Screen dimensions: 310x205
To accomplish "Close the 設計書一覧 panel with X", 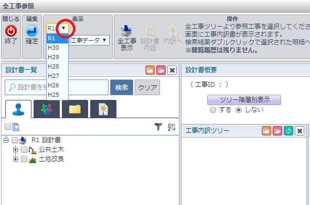I will [x=172, y=70].
